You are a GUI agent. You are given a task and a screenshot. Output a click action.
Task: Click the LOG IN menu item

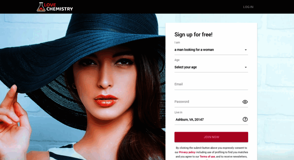(x=248, y=7)
